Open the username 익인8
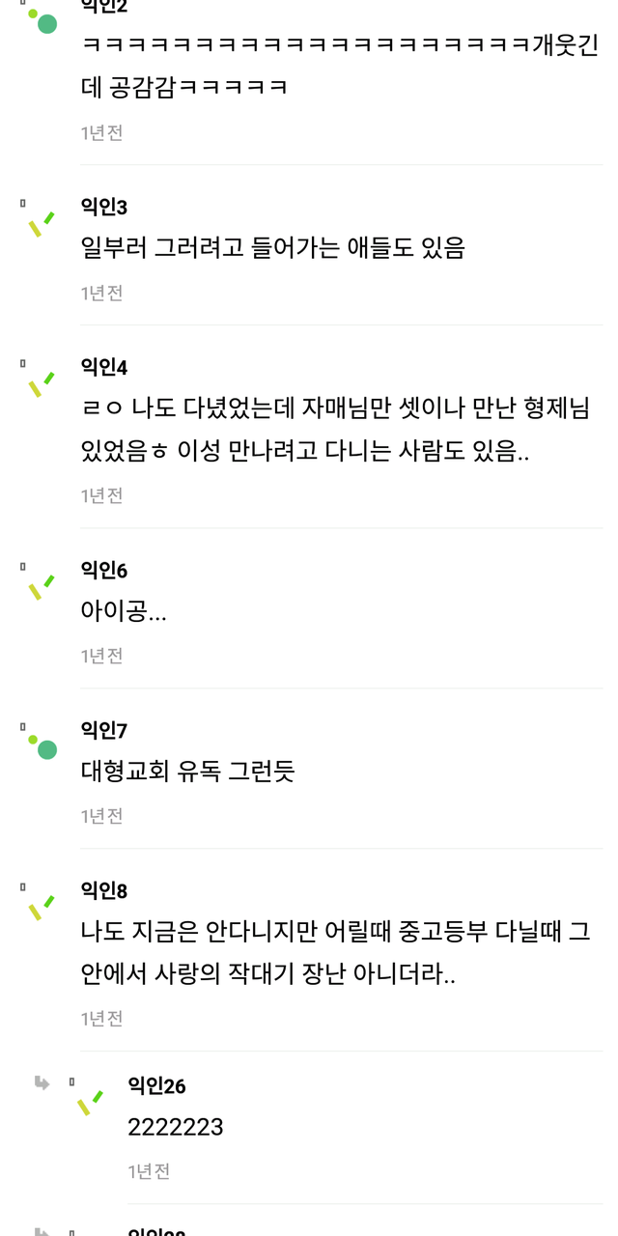This screenshot has width=618, height=1236. (104, 891)
